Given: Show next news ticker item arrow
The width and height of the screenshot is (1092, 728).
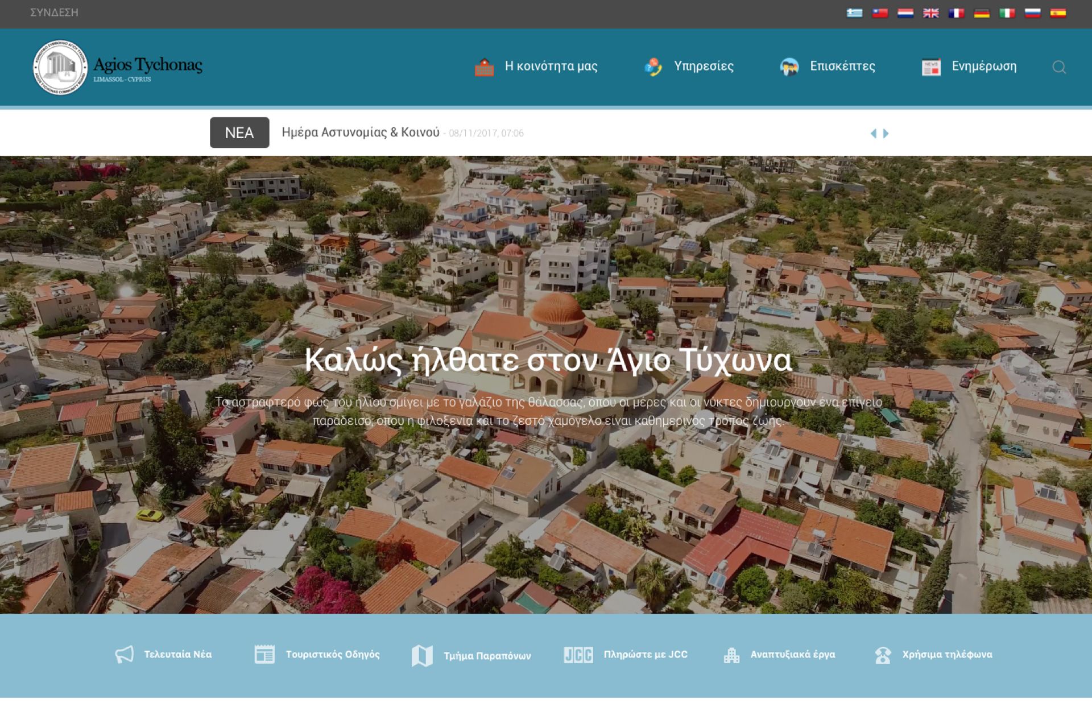Looking at the screenshot, I should [x=886, y=134].
